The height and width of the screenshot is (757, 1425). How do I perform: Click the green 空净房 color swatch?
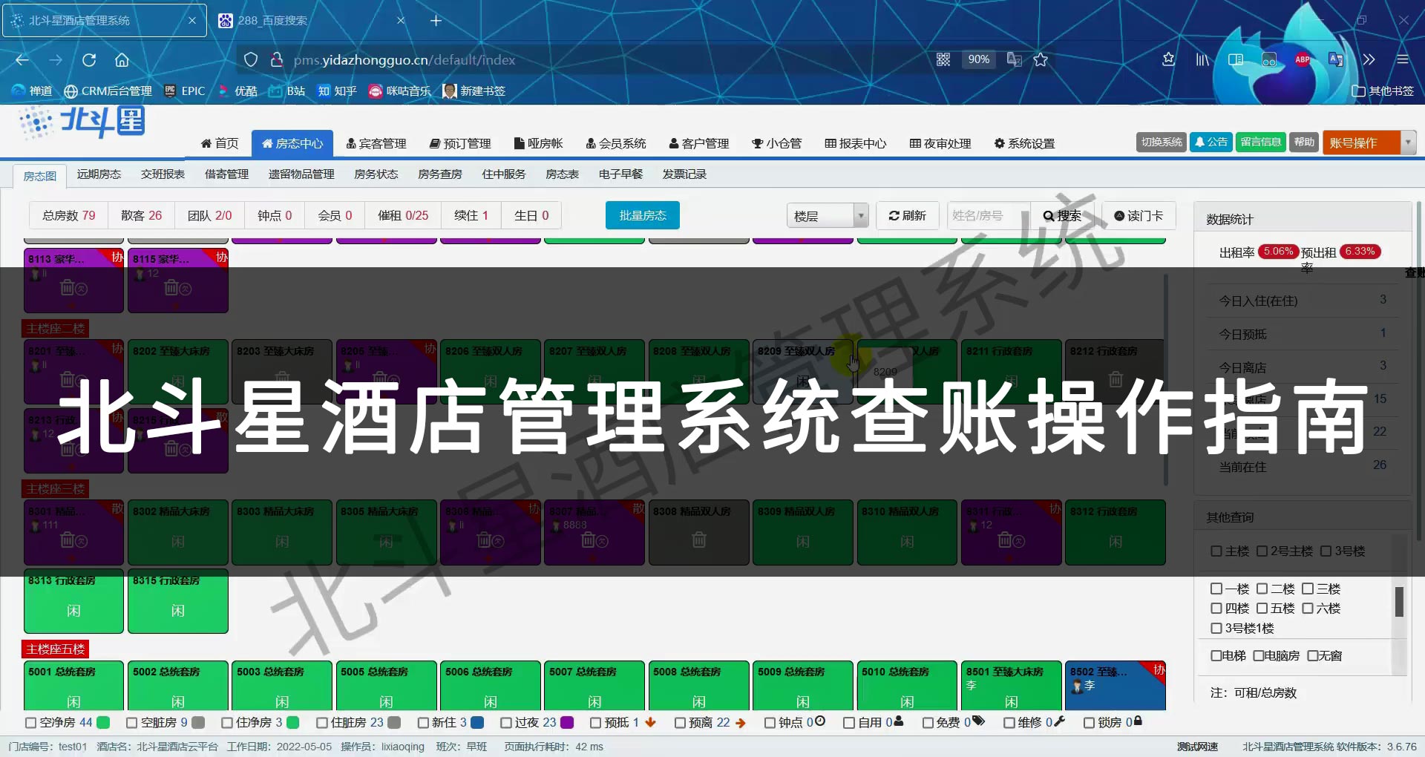tap(103, 722)
